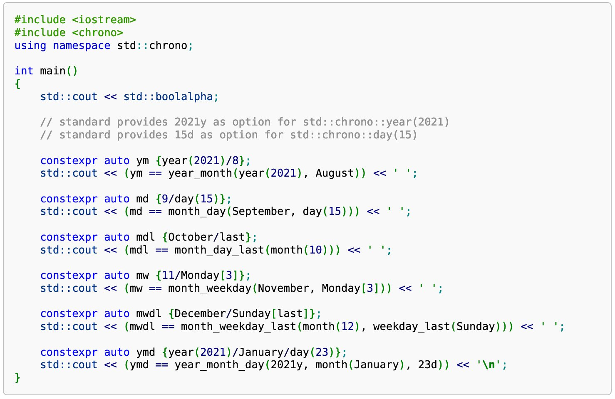Click the month_weekday_last constructor call

pos(238,327)
